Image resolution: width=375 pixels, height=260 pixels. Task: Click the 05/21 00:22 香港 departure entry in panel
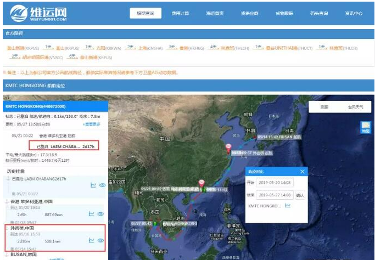click(43, 135)
